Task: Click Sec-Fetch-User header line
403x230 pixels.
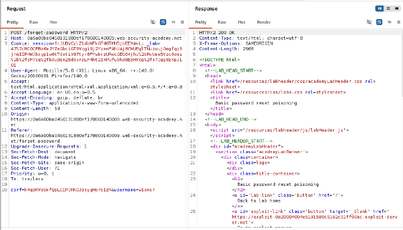Action: 35,168
